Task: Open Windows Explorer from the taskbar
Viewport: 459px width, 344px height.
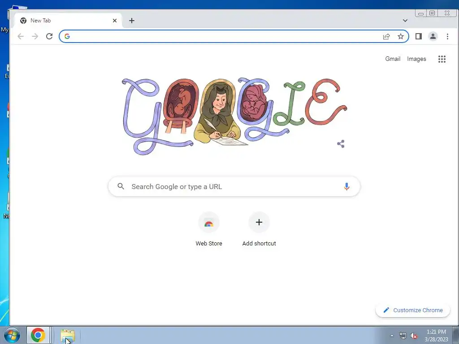Action: coord(68,335)
